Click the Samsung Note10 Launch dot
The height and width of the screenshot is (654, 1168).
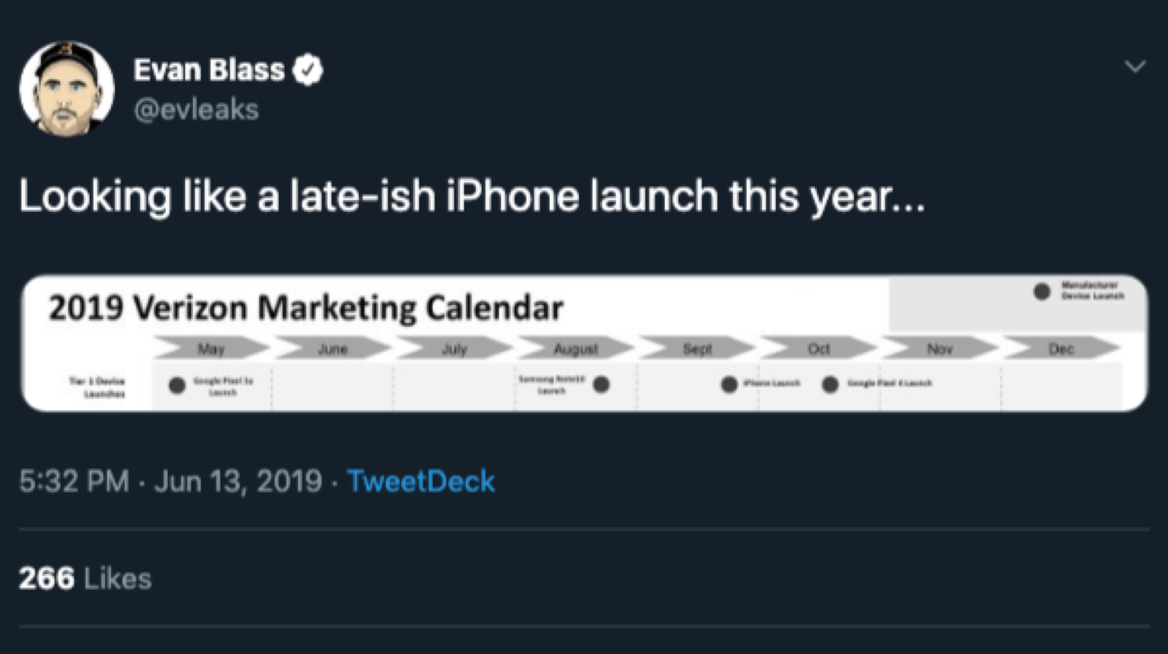602,385
